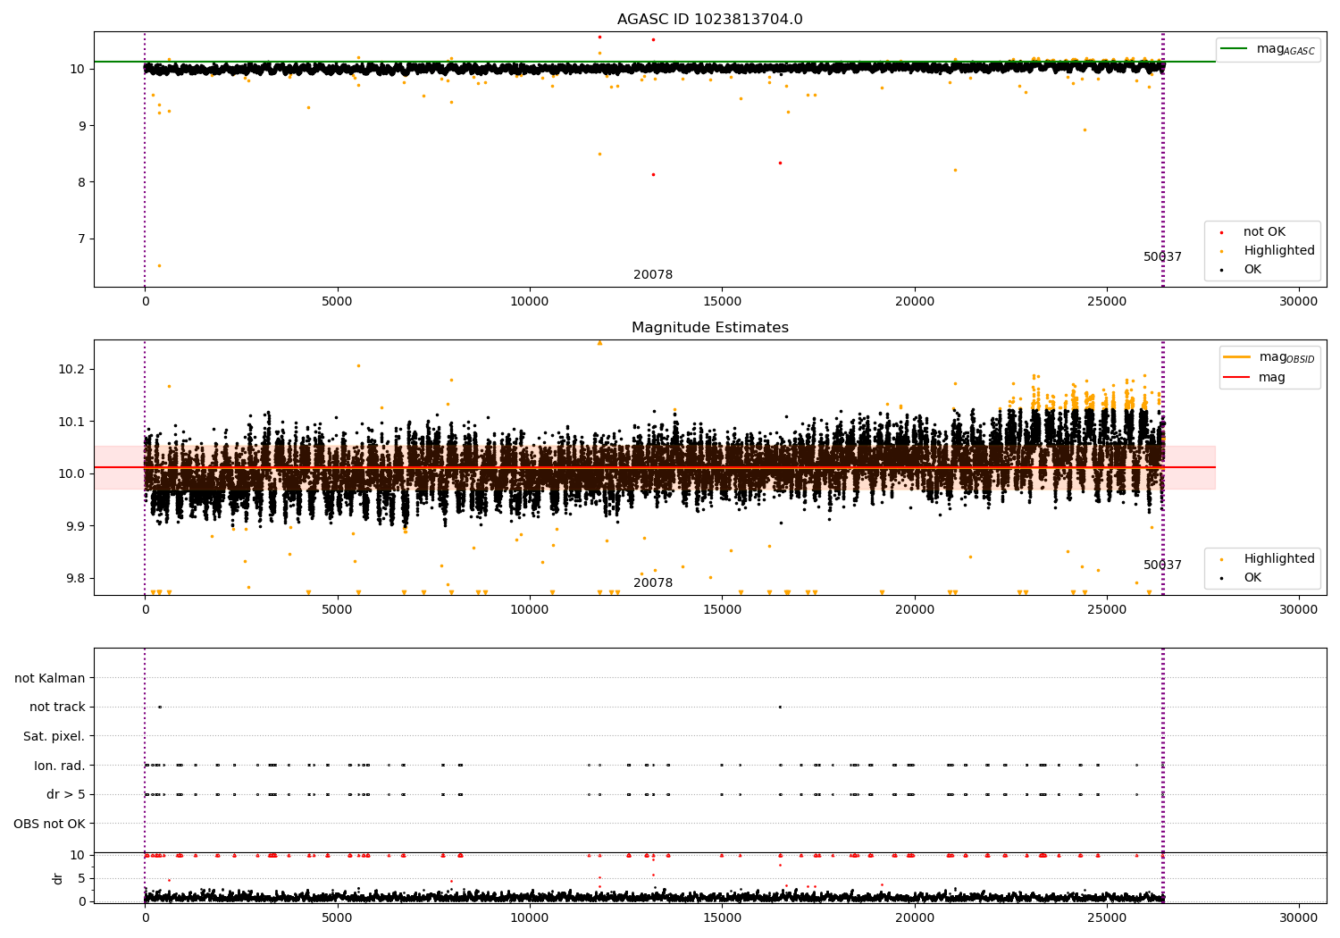Click the 'Magnitude Estimates' plot title
The image size is (1340, 938).
(x=709, y=328)
